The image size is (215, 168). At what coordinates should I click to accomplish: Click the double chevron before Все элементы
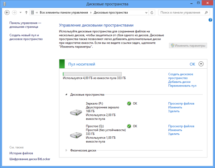(x=37, y=13)
